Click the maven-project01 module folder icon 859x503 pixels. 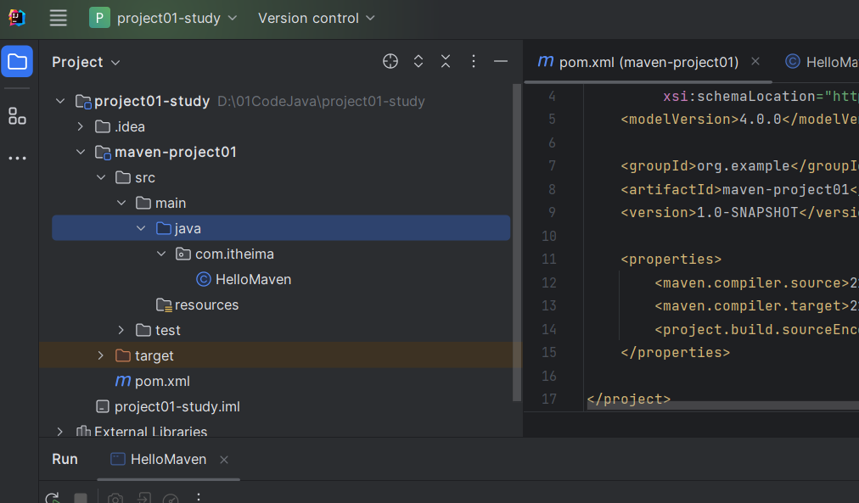103,152
